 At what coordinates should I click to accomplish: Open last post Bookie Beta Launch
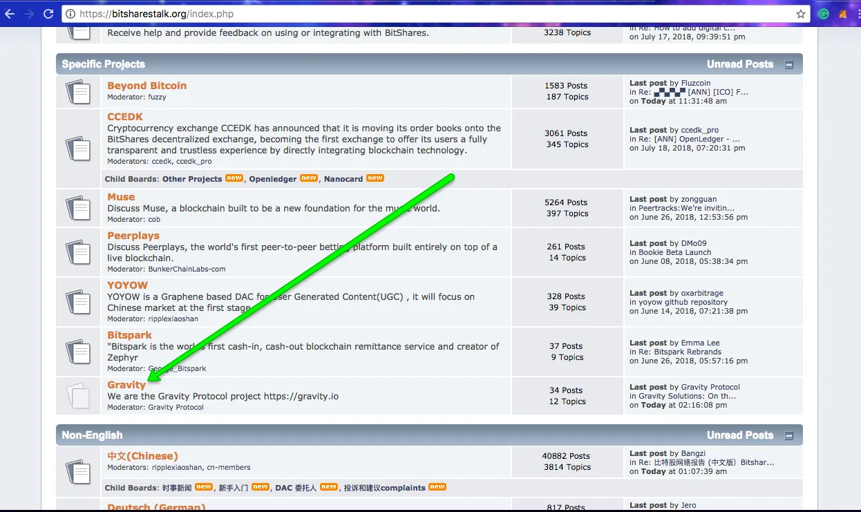[x=674, y=252]
